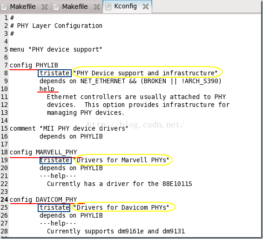
Task: Click comment "MII PHY device drivers" line
Action: click(x=69, y=128)
